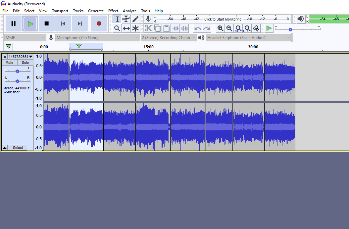Open the Edit menu
Screen dimensions: 349x229
(x=16, y=11)
